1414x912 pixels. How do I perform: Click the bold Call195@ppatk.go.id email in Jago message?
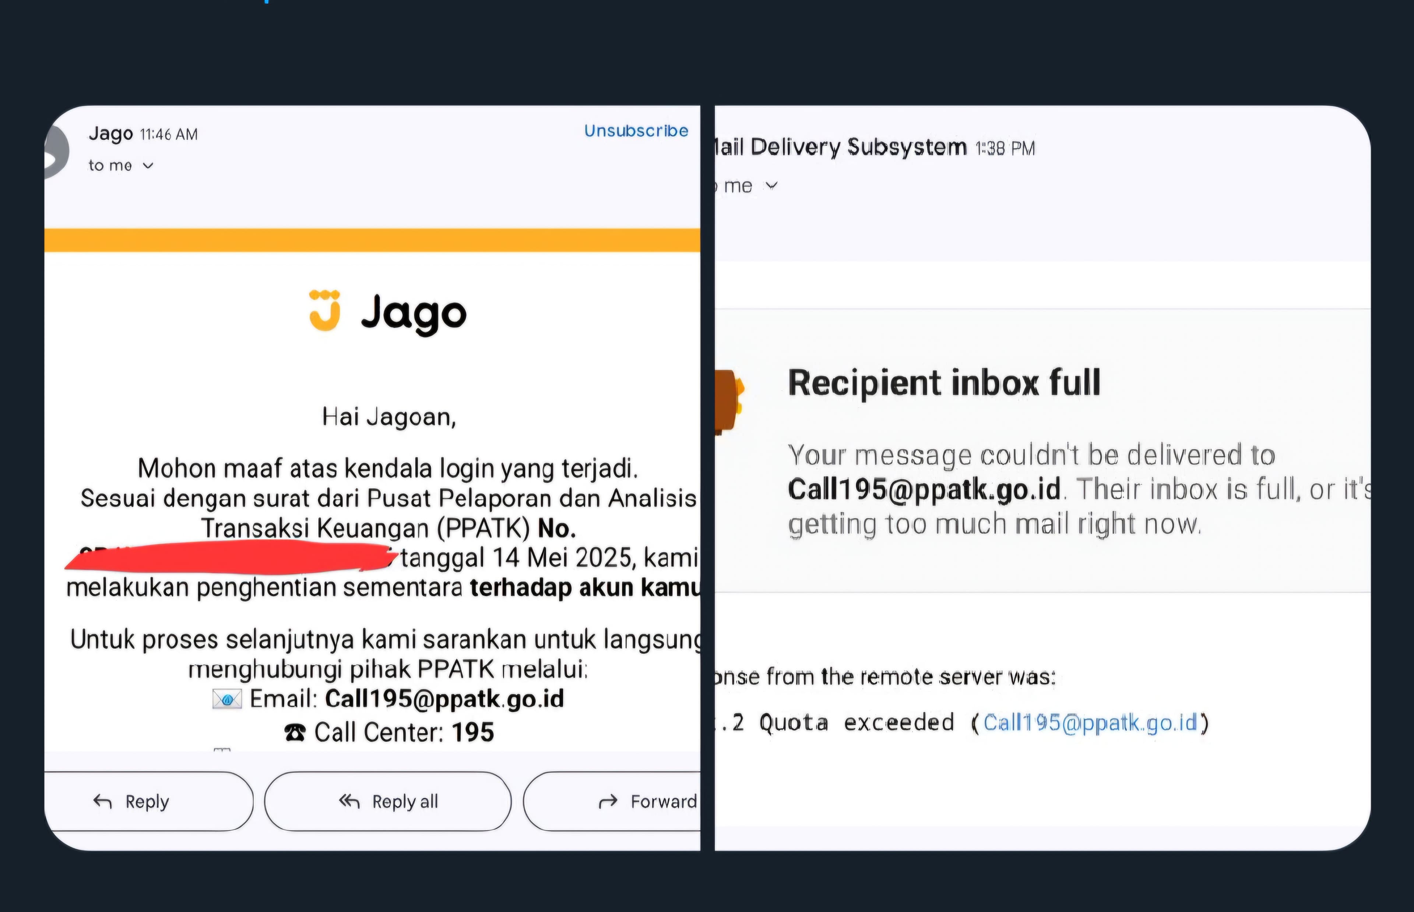pyautogui.click(x=444, y=699)
